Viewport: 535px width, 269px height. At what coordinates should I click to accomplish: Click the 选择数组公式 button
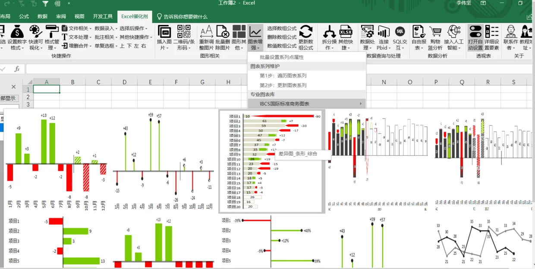(282, 28)
